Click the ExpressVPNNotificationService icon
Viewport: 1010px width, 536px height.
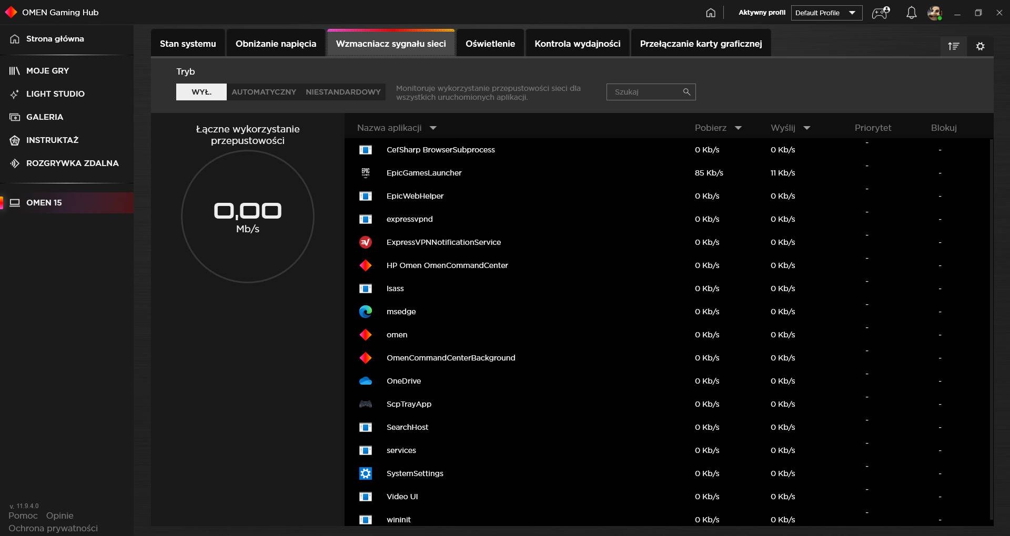[x=366, y=242]
